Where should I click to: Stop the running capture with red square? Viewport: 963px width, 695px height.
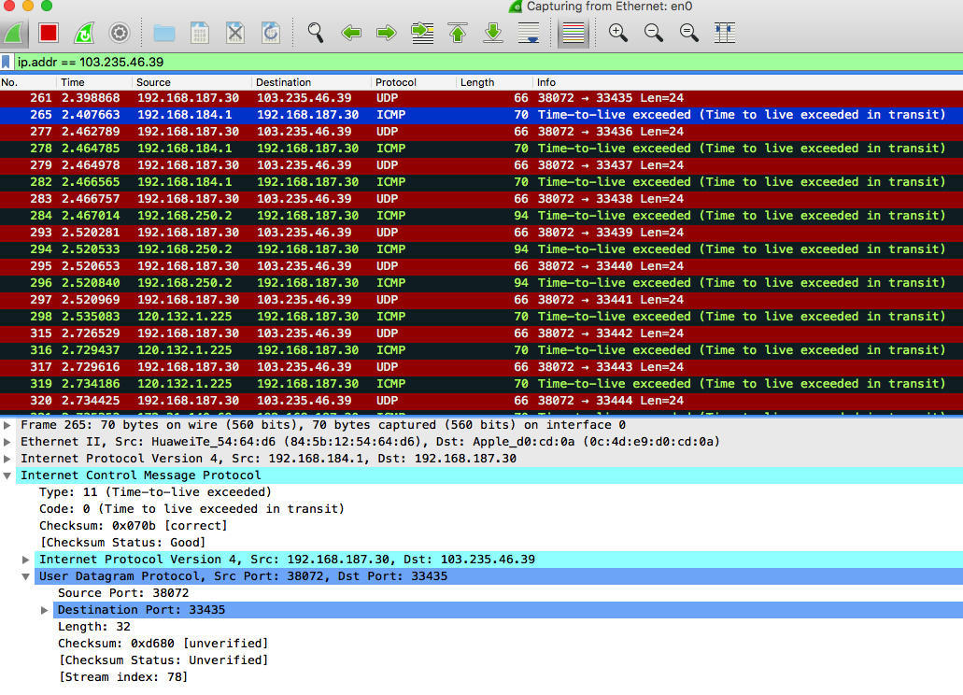pyautogui.click(x=49, y=33)
